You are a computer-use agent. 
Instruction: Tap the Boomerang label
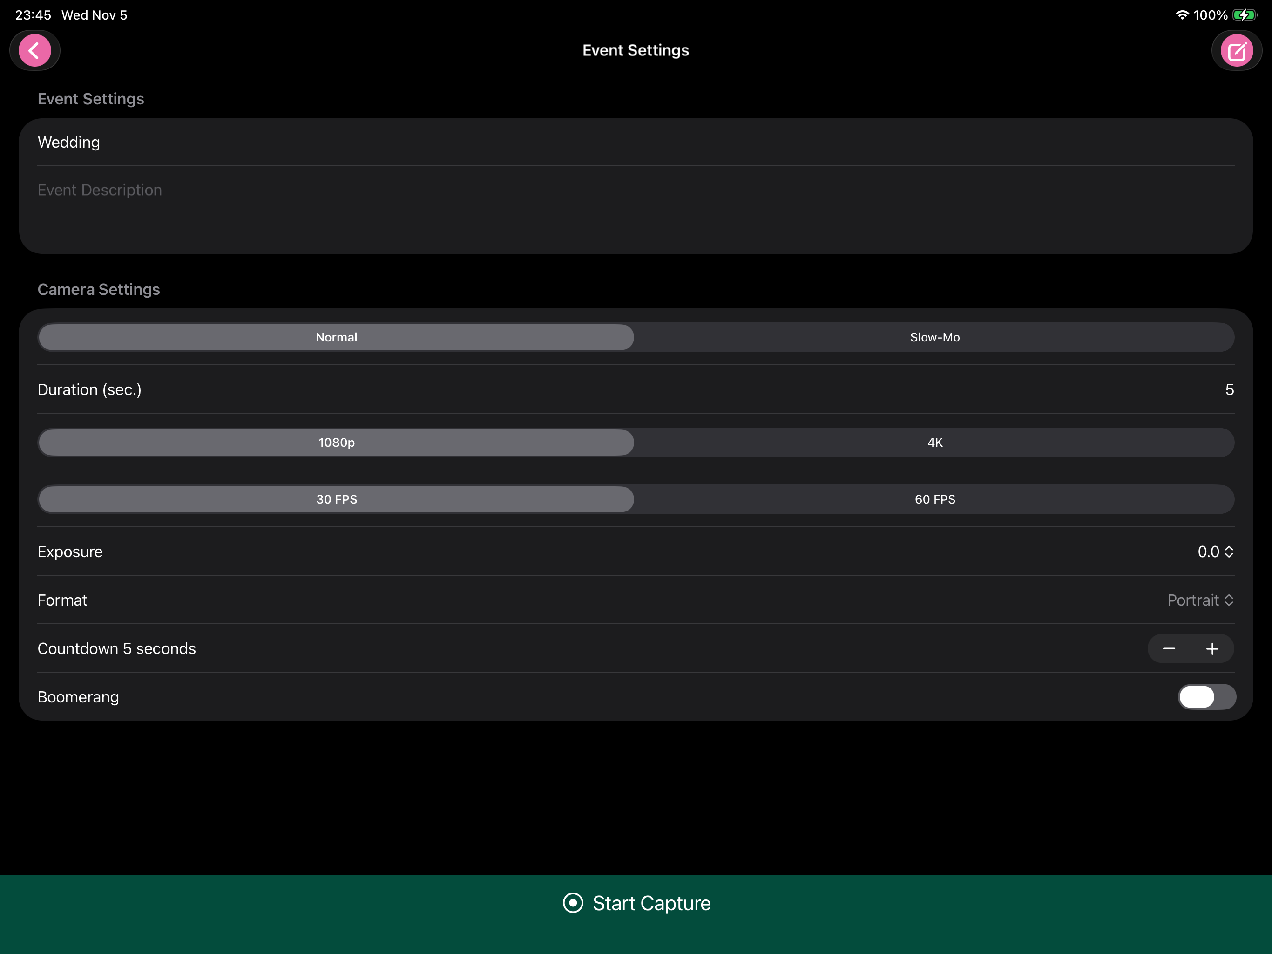click(x=78, y=697)
